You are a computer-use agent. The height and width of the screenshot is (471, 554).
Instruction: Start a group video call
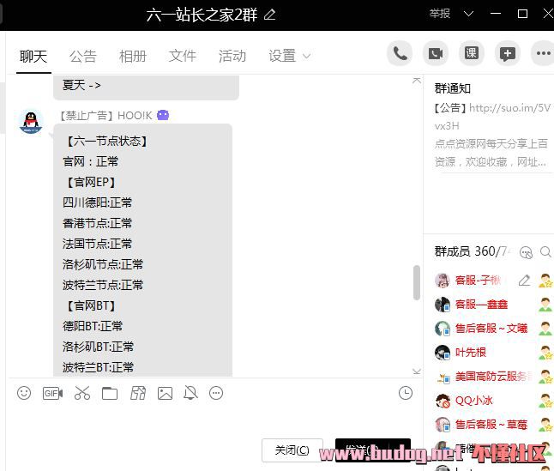pos(436,54)
